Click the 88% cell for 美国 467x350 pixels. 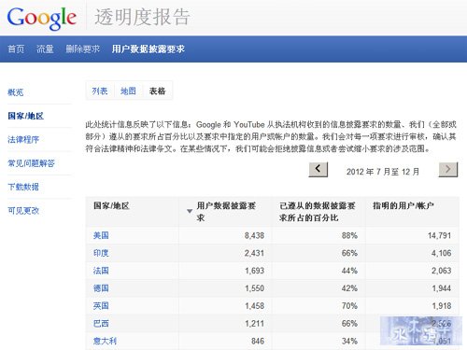coord(349,235)
